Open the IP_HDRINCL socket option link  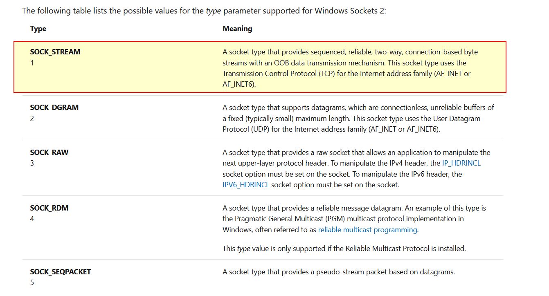[461, 163]
